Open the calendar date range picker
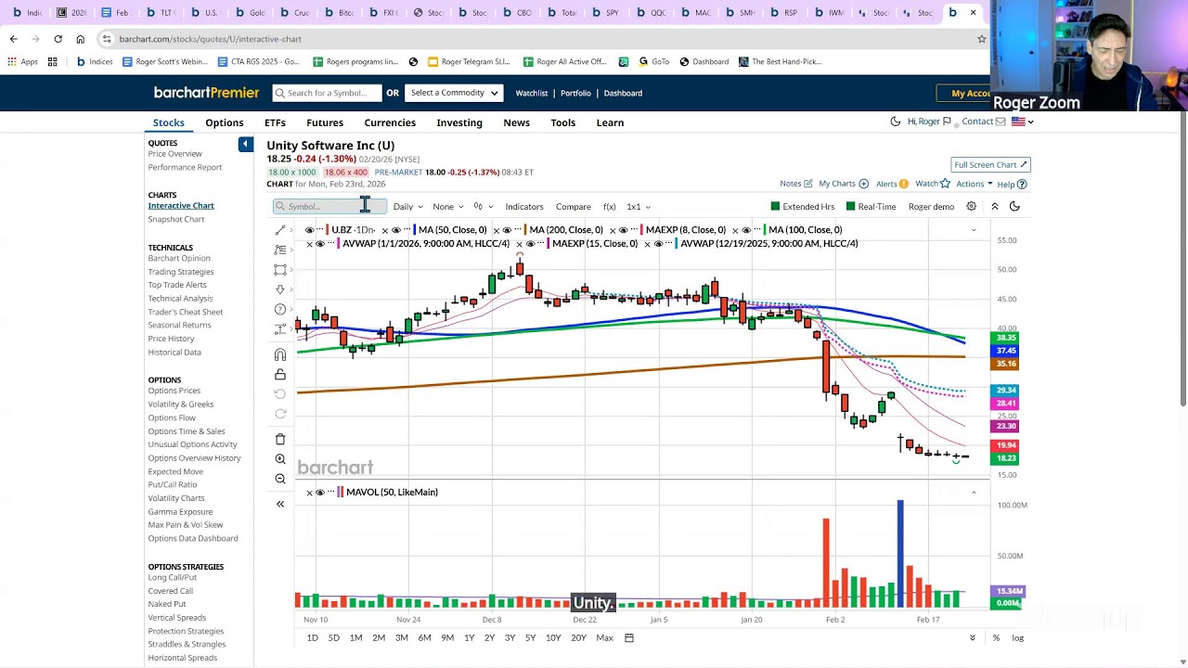This screenshot has height=668, width=1188. (x=629, y=637)
